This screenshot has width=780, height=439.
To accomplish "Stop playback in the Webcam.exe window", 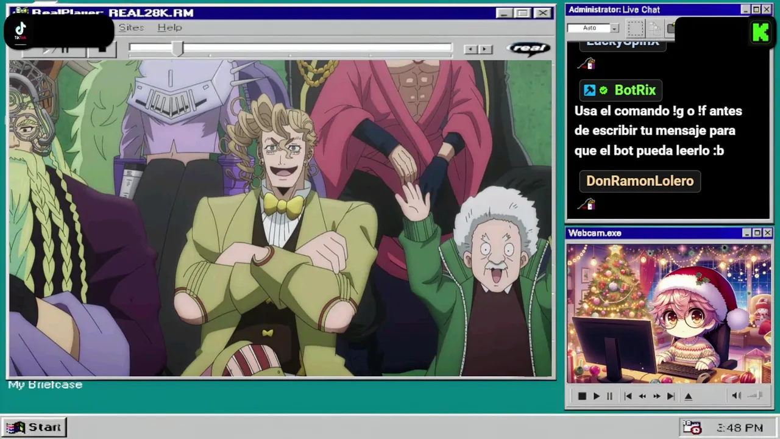I will [582, 396].
